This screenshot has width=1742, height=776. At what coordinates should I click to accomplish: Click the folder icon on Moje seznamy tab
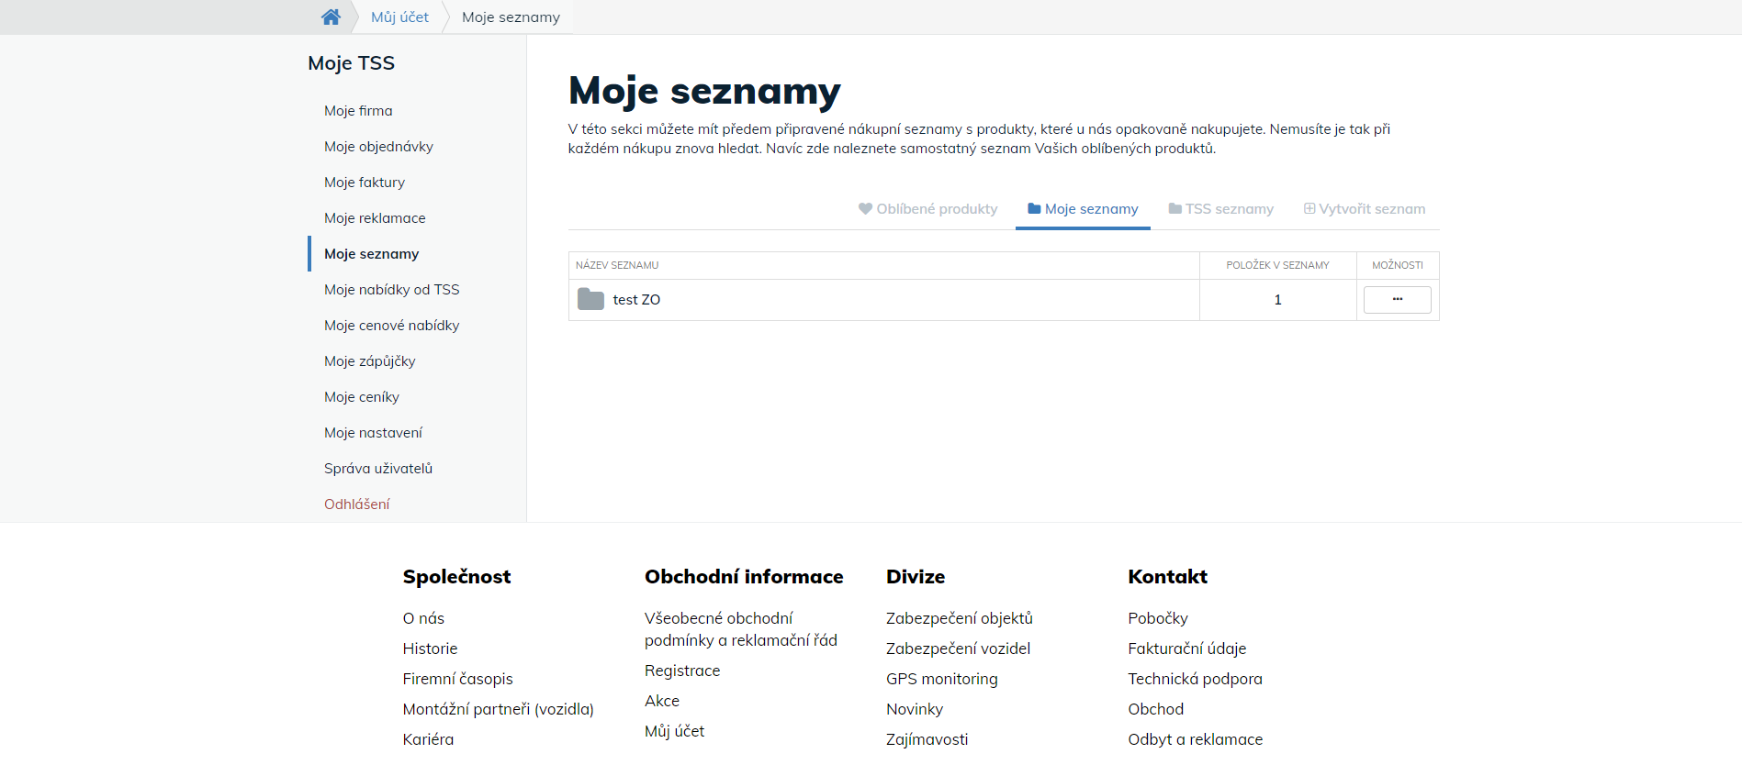[x=1034, y=209]
